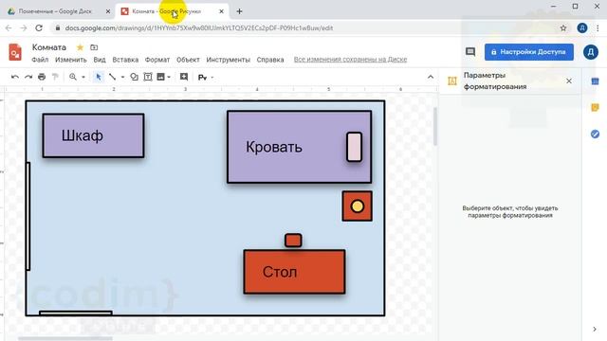Viewport: 607px width, 341px height.
Task: Select the Шкаф rectangle shape
Action: coord(93,135)
